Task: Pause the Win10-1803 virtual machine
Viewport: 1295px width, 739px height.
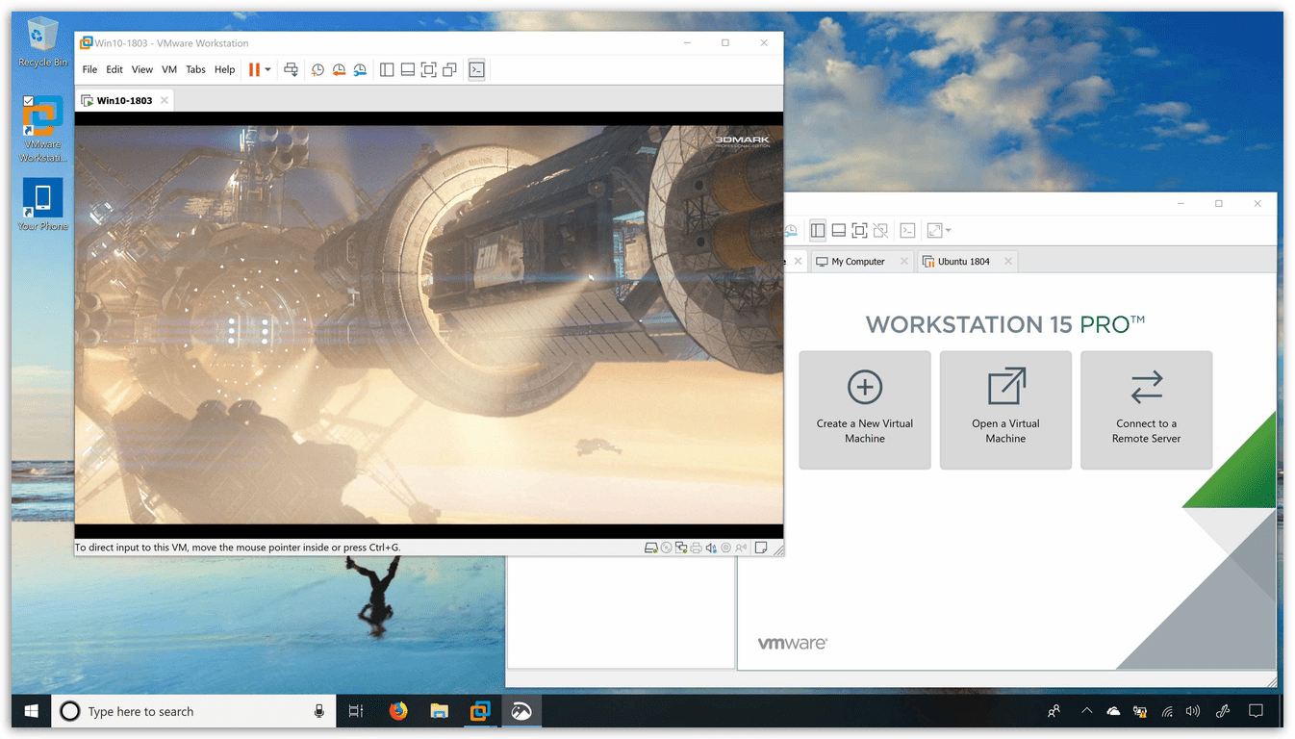Action: click(255, 68)
